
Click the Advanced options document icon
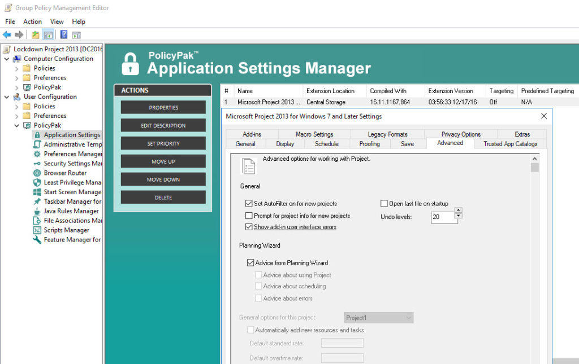tap(249, 166)
